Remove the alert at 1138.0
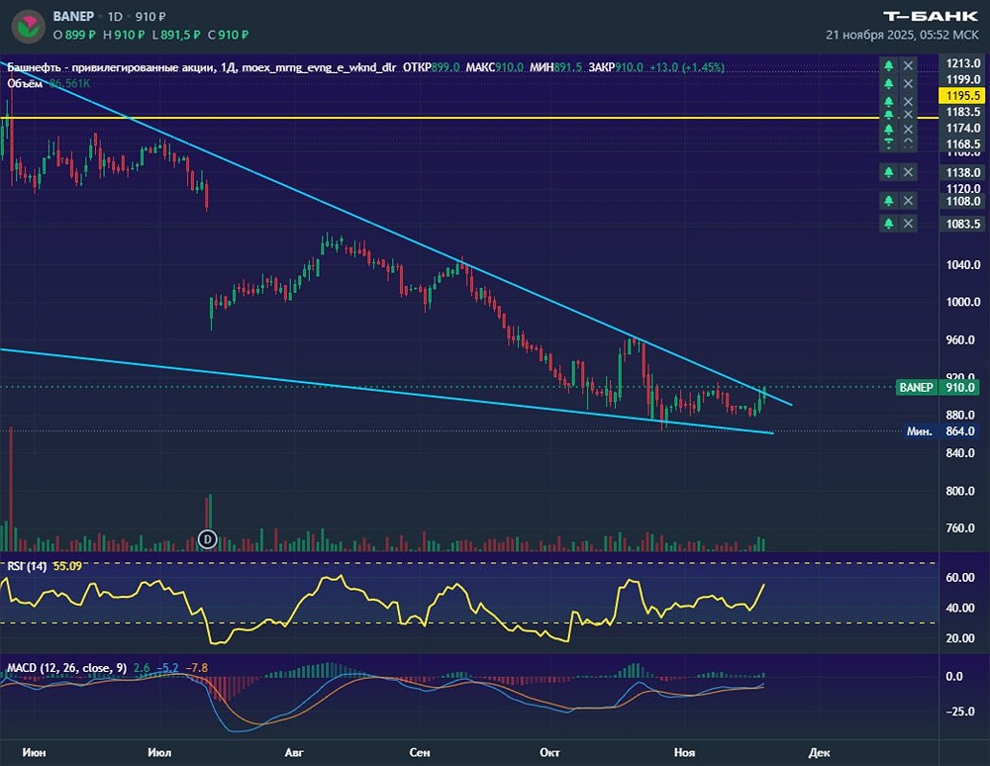Viewport: 990px width, 766px height. [908, 171]
